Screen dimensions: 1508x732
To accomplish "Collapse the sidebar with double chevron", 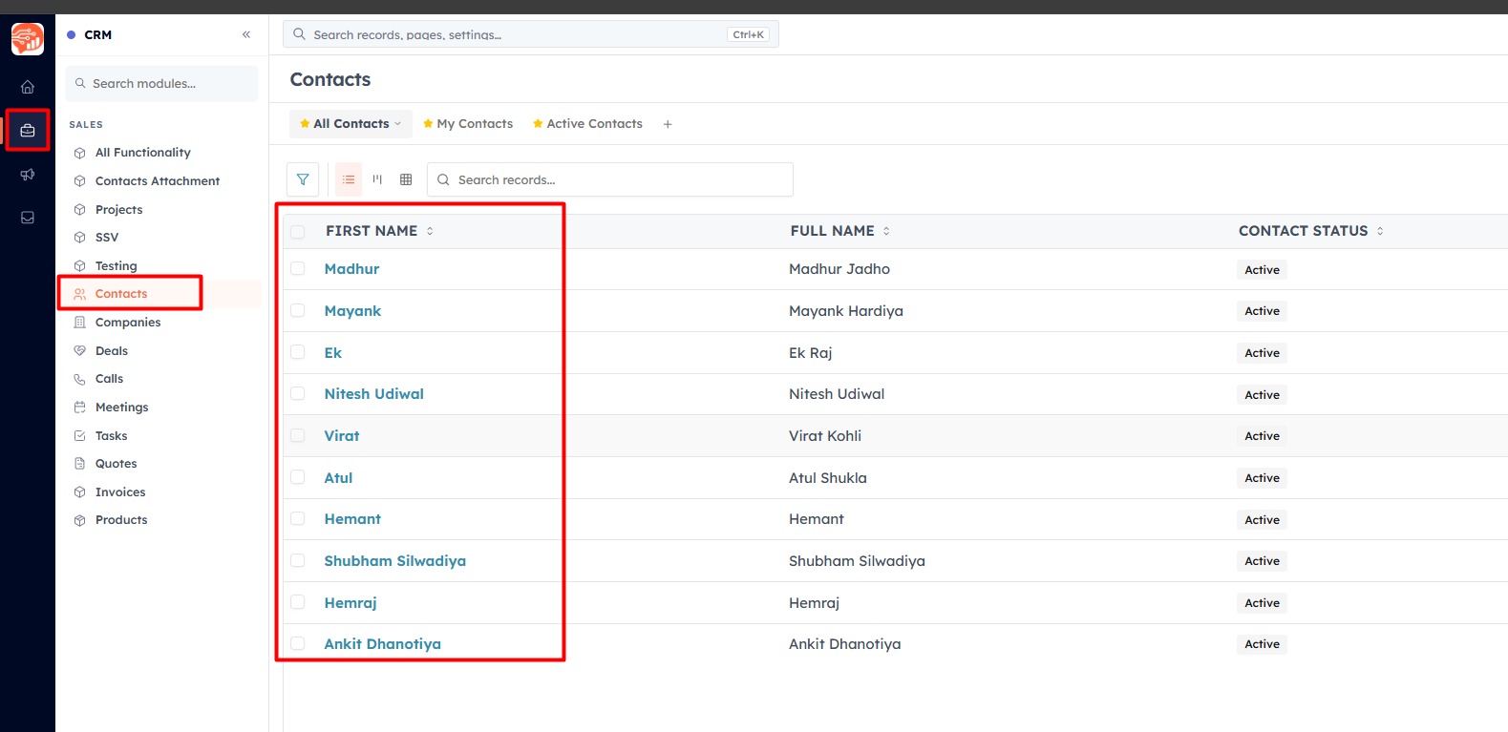I will (x=246, y=34).
